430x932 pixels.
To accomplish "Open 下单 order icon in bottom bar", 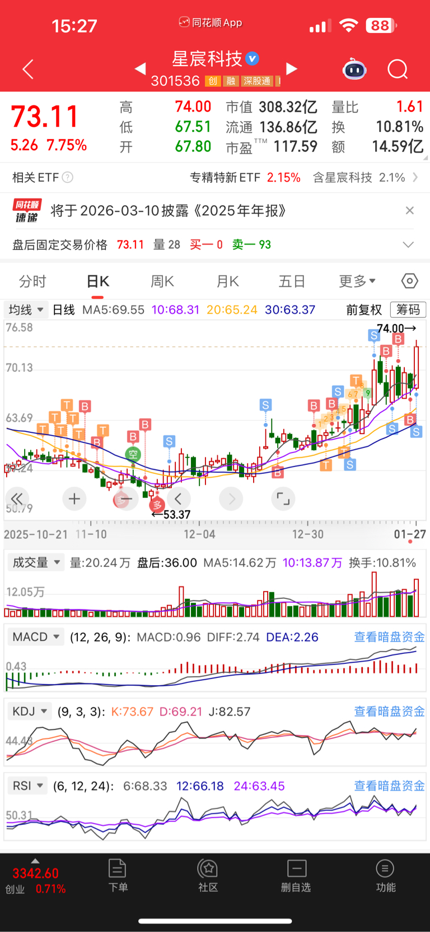I will pos(118,875).
